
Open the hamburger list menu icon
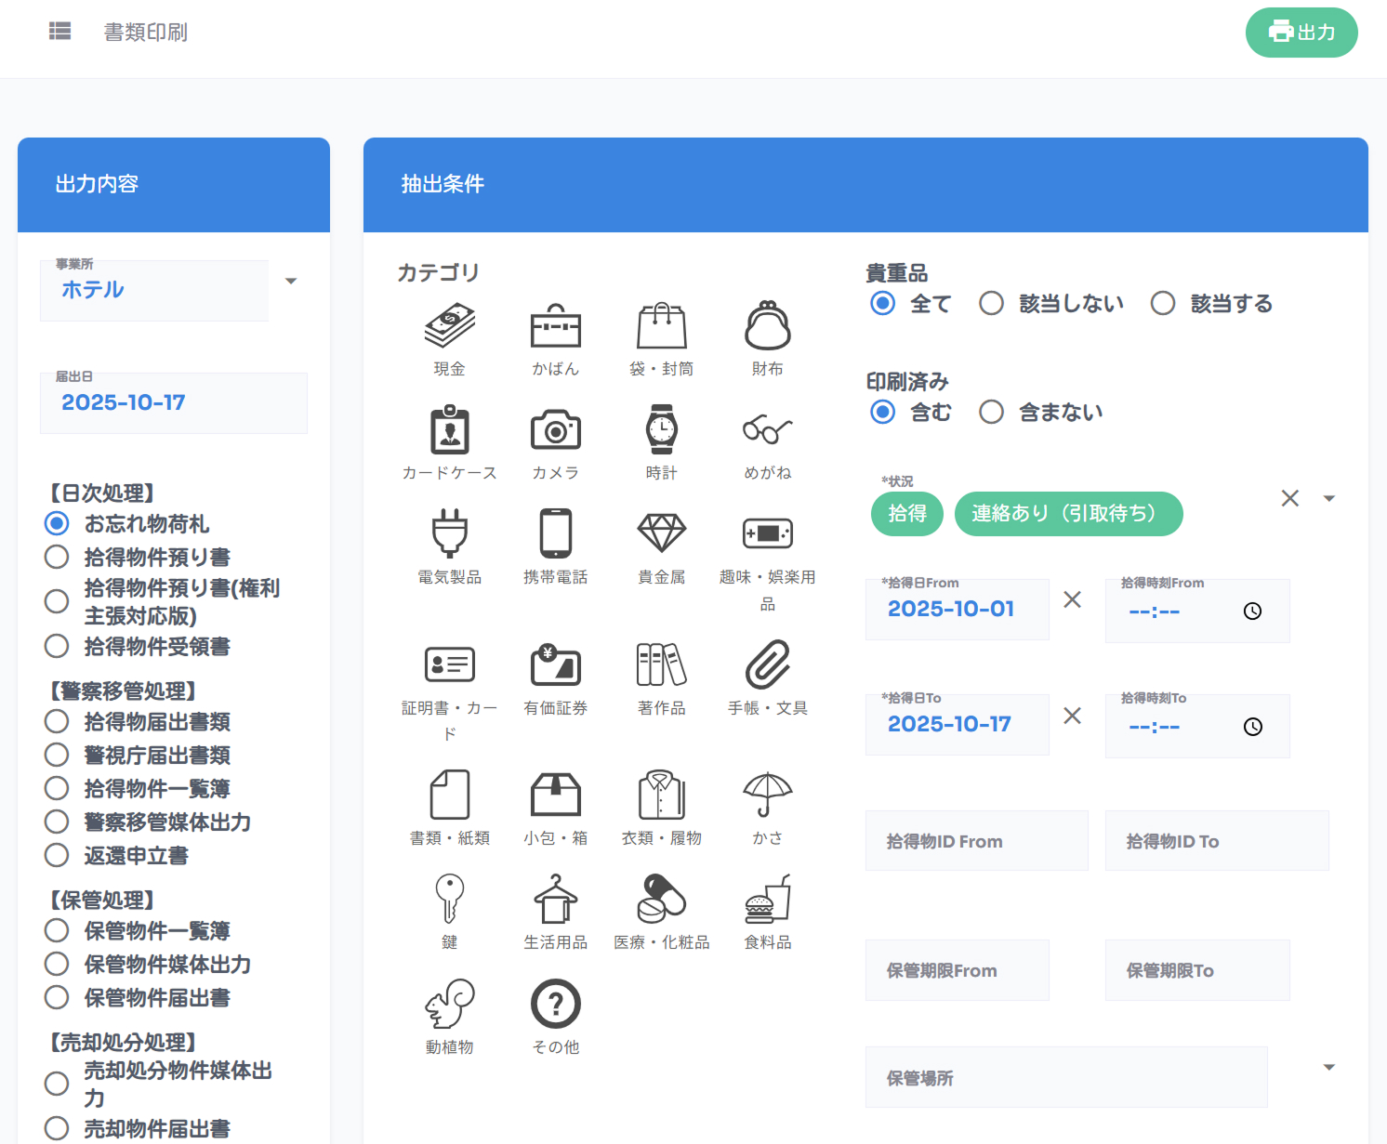coord(60,32)
